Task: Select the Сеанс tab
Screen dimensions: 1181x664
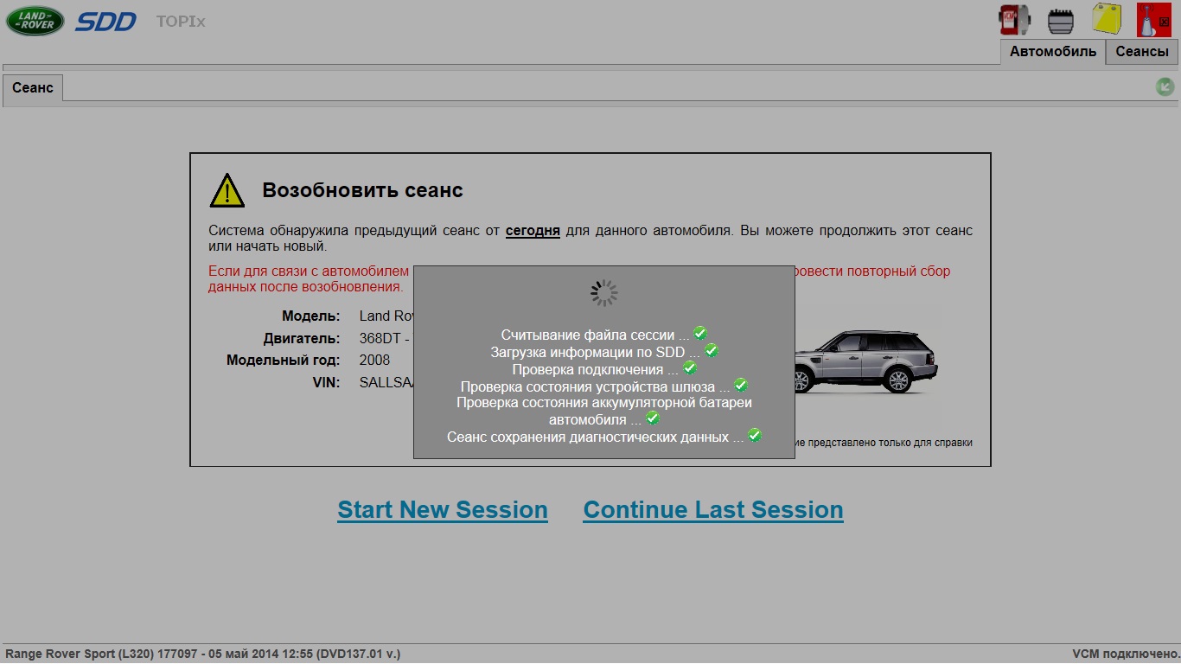Action: (x=33, y=88)
